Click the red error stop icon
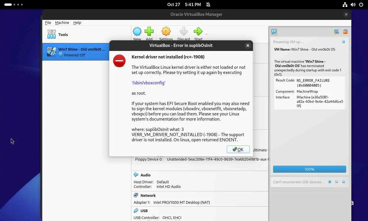 point(119,61)
